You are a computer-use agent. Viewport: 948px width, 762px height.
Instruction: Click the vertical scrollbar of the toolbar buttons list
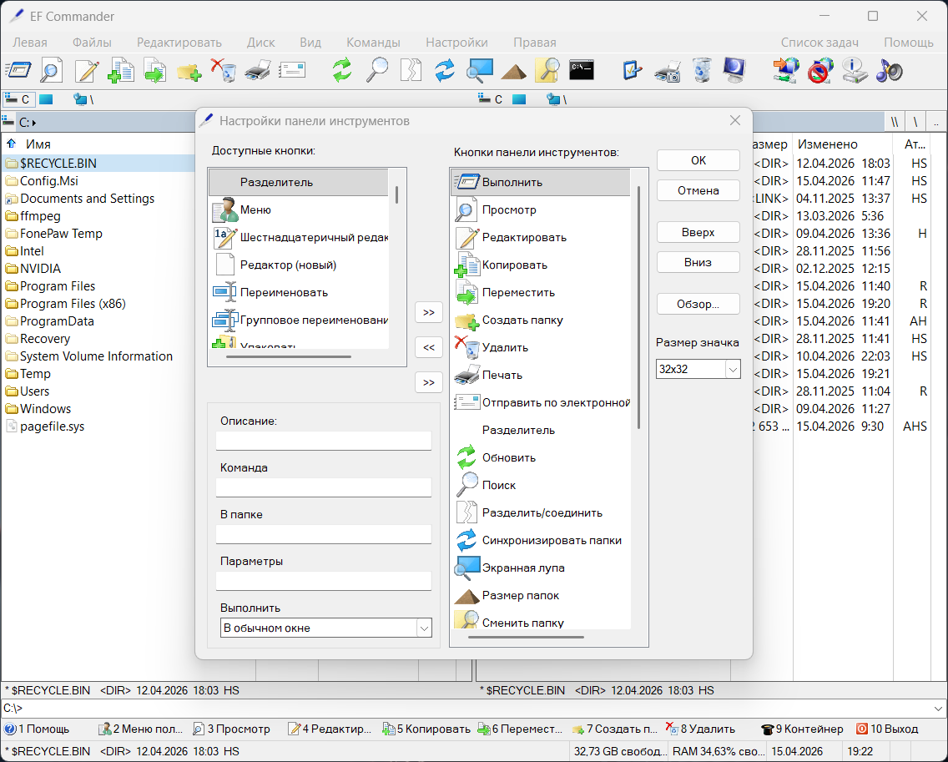pyautogui.click(x=639, y=309)
